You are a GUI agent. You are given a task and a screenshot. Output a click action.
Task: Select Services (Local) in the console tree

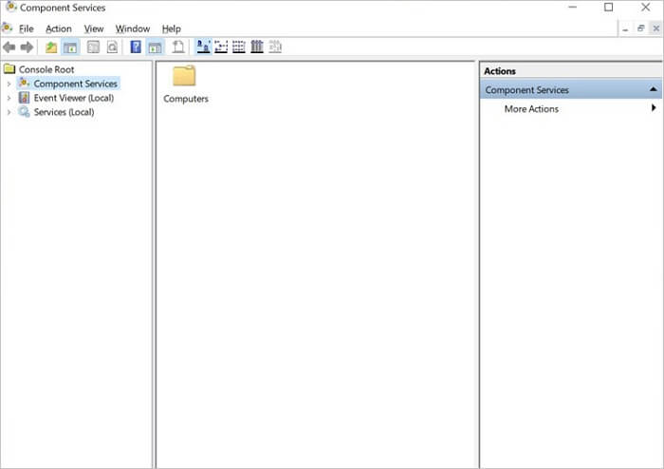pyautogui.click(x=64, y=112)
